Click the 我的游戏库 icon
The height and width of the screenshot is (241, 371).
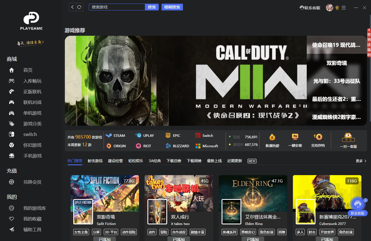tap(12, 208)
